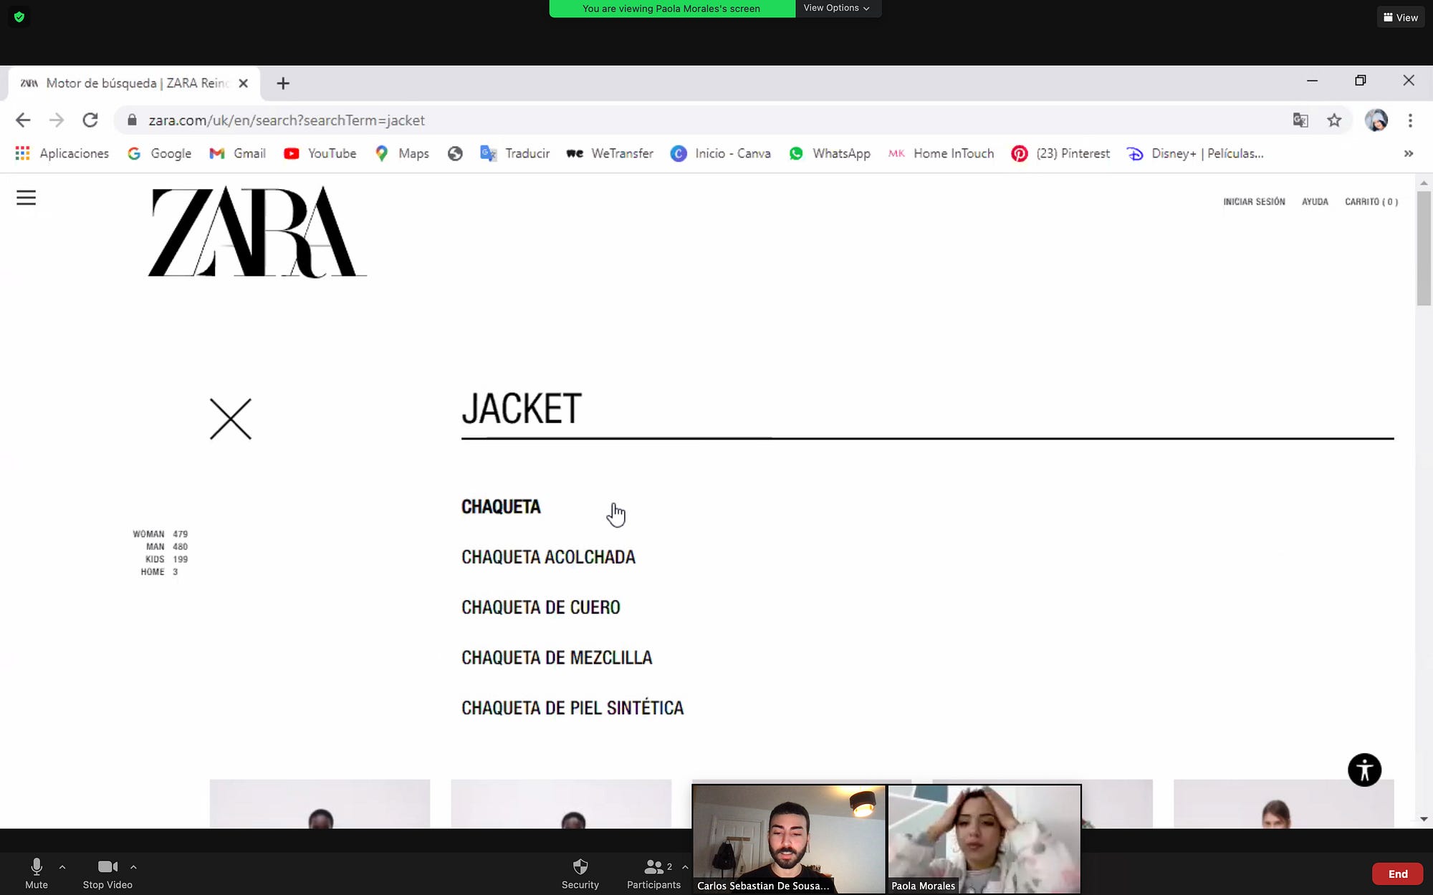This screenshot has width=1433, height=895.
Task: Click second product thumbnail
Action: pyautogui.click(x=561, y=803)
